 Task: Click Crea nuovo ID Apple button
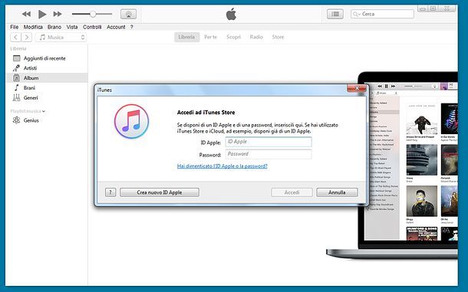160,192
